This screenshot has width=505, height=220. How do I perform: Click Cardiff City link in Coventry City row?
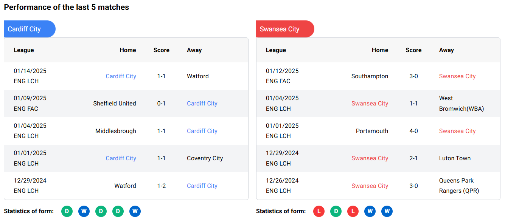pos(121,158)
